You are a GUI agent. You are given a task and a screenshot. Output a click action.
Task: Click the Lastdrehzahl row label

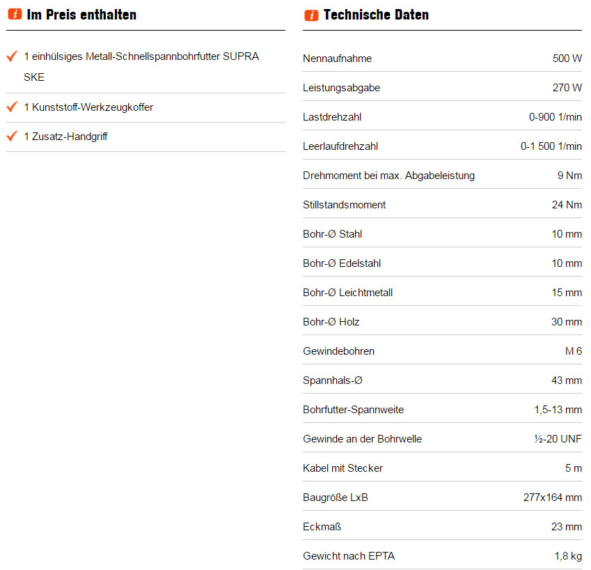point(332,117)
